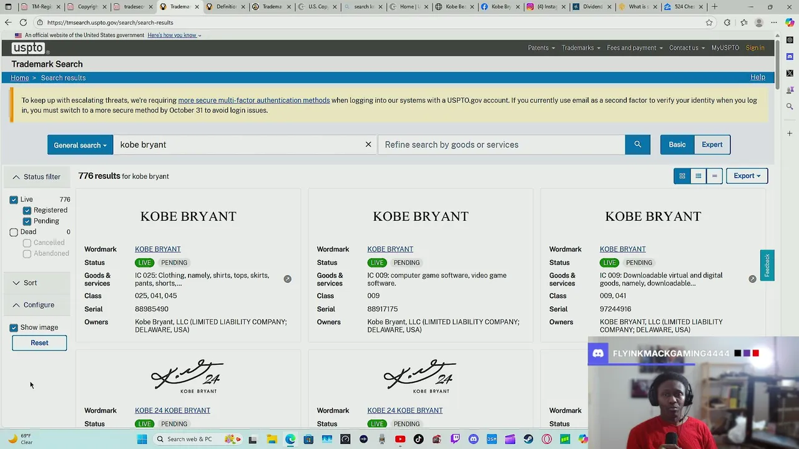Click browser back arrow
The height and width of the screenshot is (449, 799).
click(8, 22)
